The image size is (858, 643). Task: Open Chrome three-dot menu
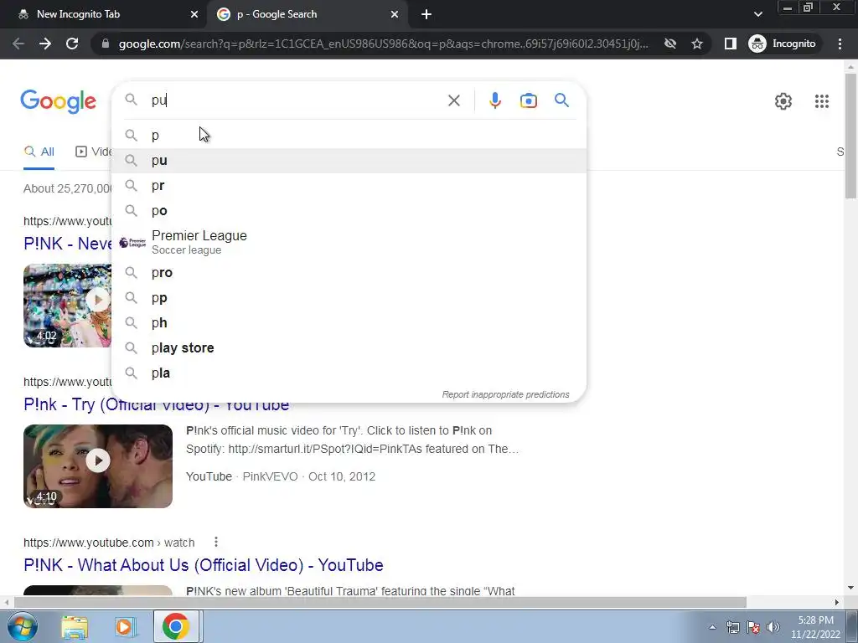840,44
